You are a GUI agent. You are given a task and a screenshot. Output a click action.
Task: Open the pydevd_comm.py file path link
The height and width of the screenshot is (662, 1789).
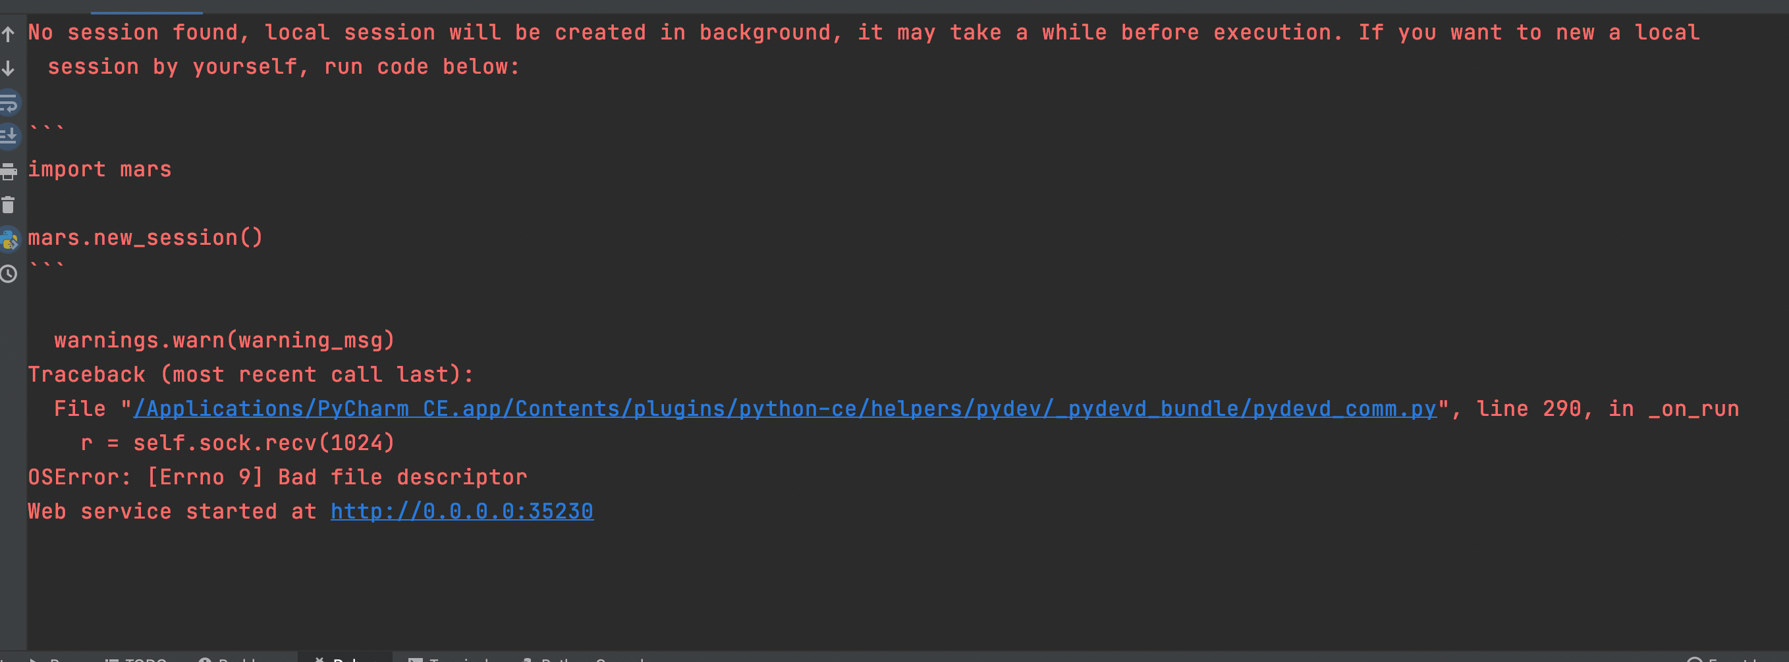pyautogui.click(x=784, y=409)
